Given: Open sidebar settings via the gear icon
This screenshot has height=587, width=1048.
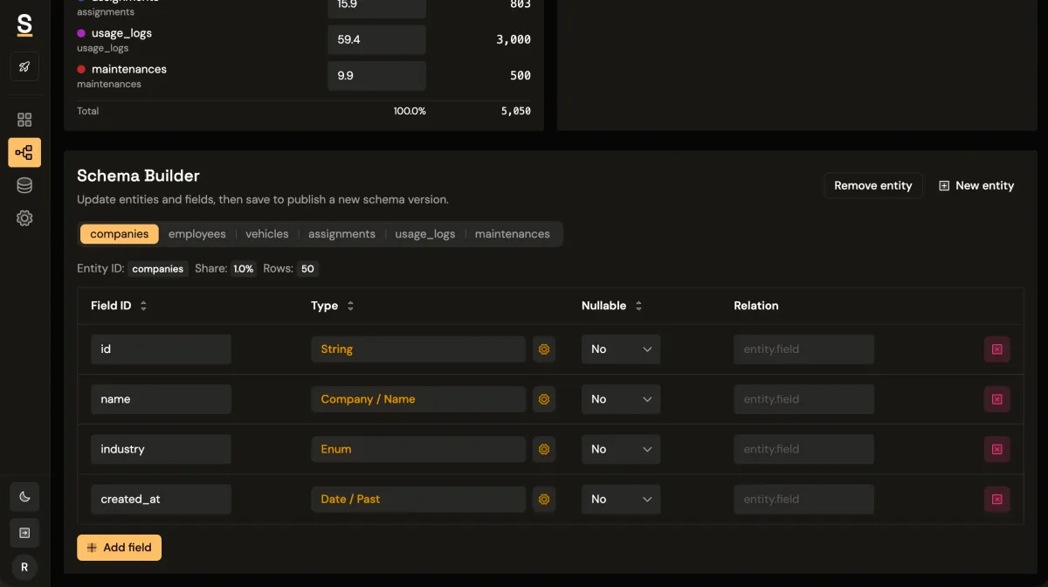Looking at the screenshot, I should 24,218.
